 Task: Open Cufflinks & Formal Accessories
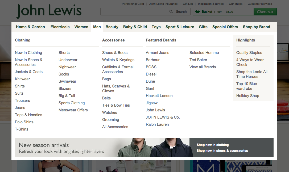coord(118,69)
